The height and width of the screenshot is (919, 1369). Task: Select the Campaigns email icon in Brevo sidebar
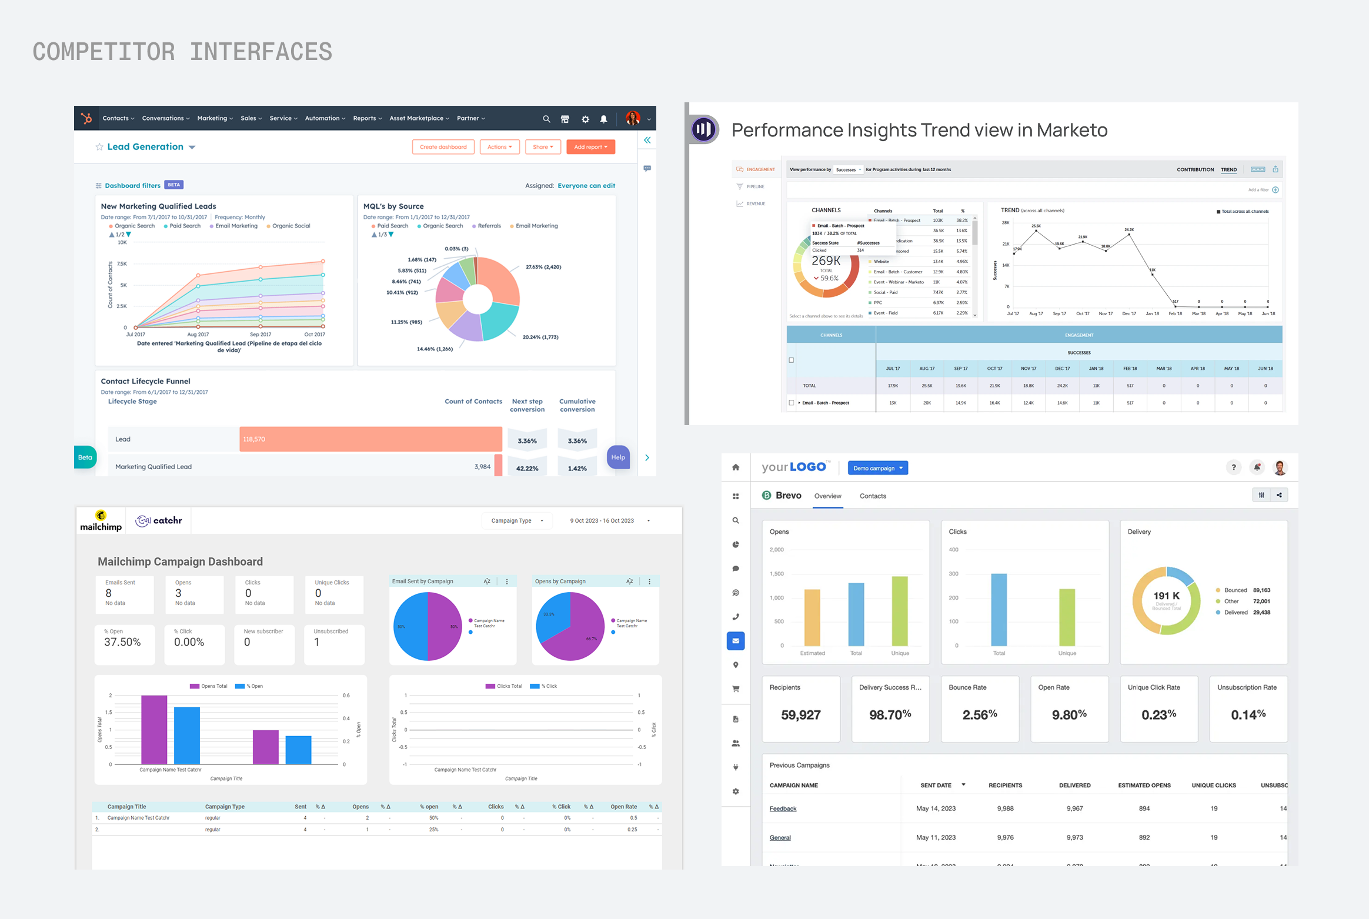click(x=735, y=640)
